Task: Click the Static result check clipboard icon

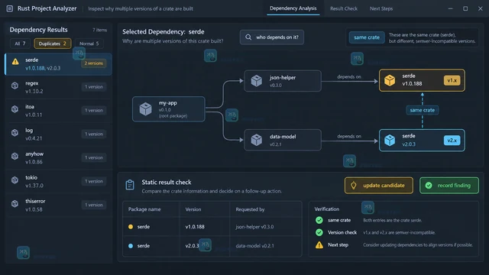Action: 130,185
